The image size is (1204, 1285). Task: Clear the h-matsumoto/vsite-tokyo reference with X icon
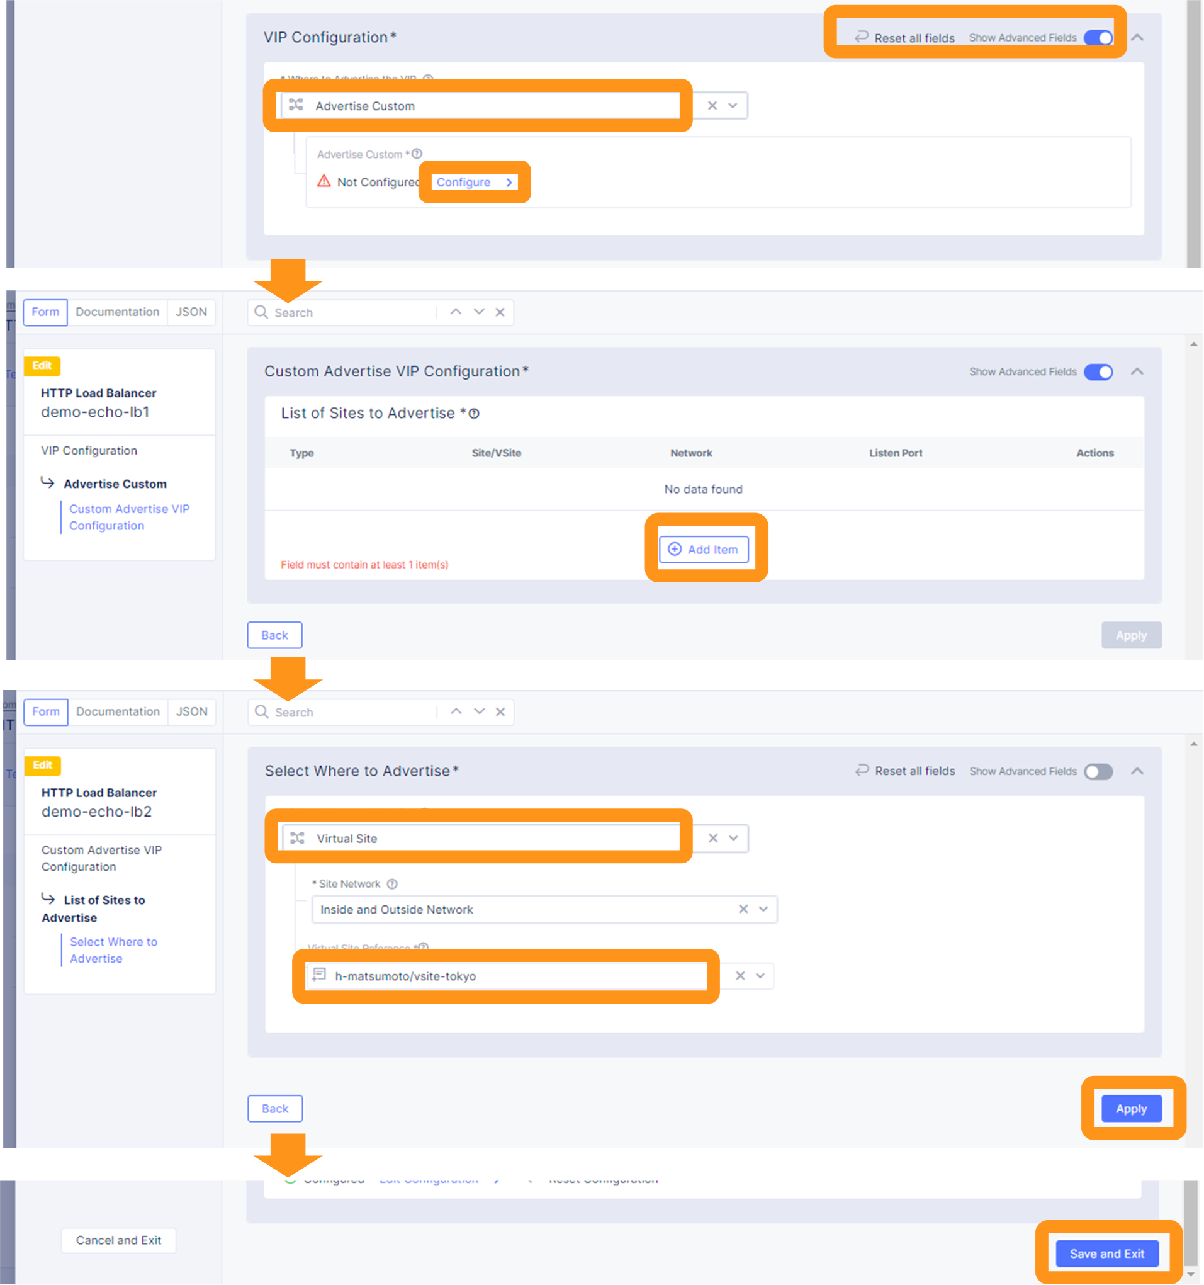(741, 976)
